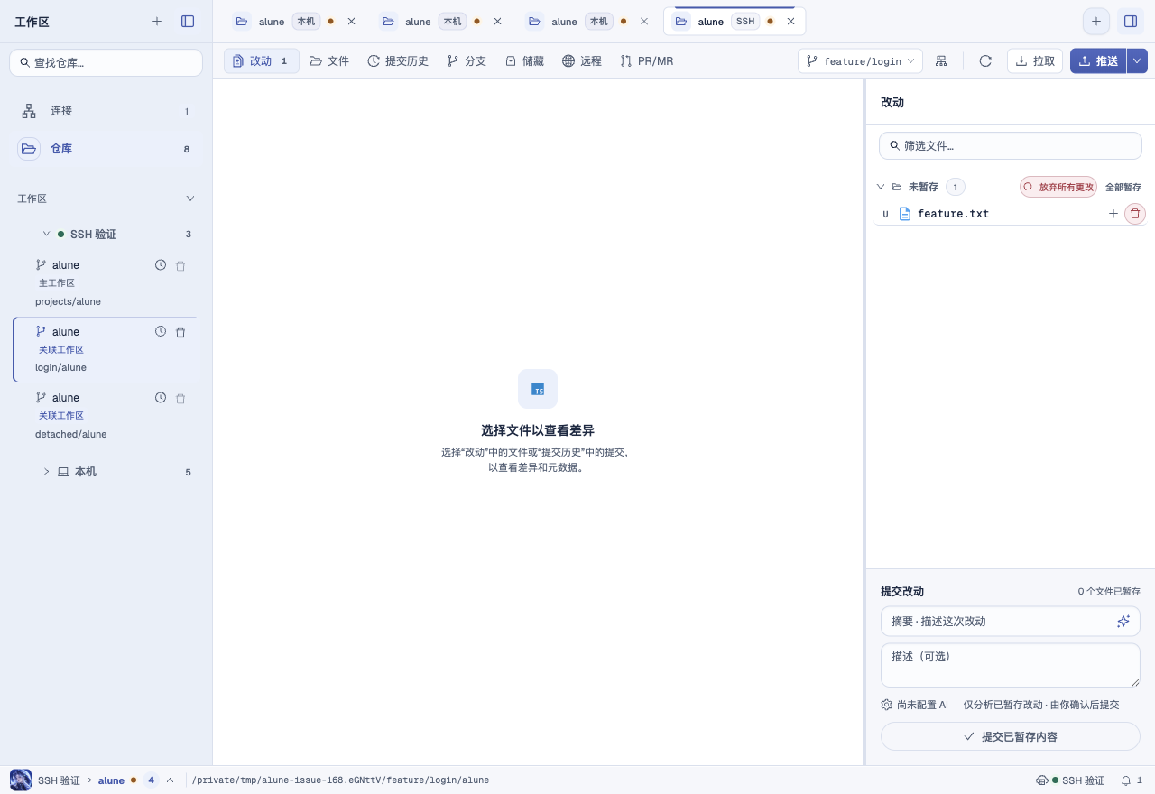This screenshot has width=1155, height=794.
Task: Collapse the 未暂存 file group
Action: (881, 188)
